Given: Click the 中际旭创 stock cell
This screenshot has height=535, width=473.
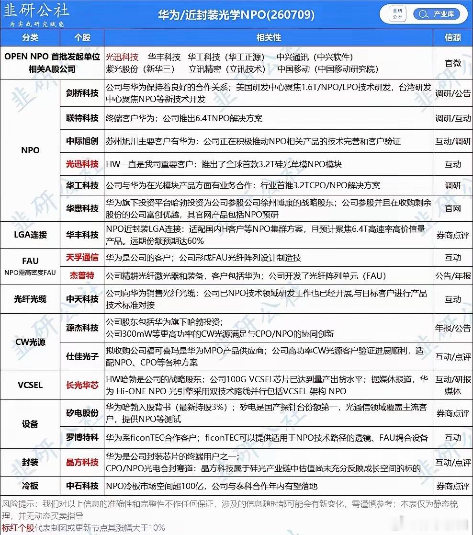Looking at the screenshot, I should (82, 141).
